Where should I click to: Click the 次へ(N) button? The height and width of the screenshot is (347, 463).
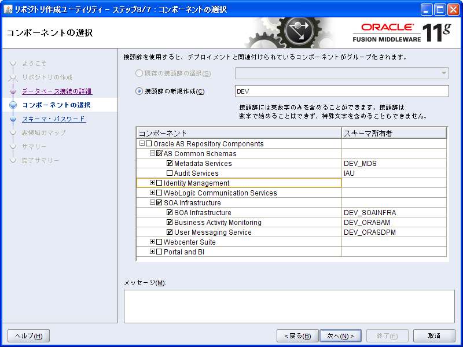point(341,335)
